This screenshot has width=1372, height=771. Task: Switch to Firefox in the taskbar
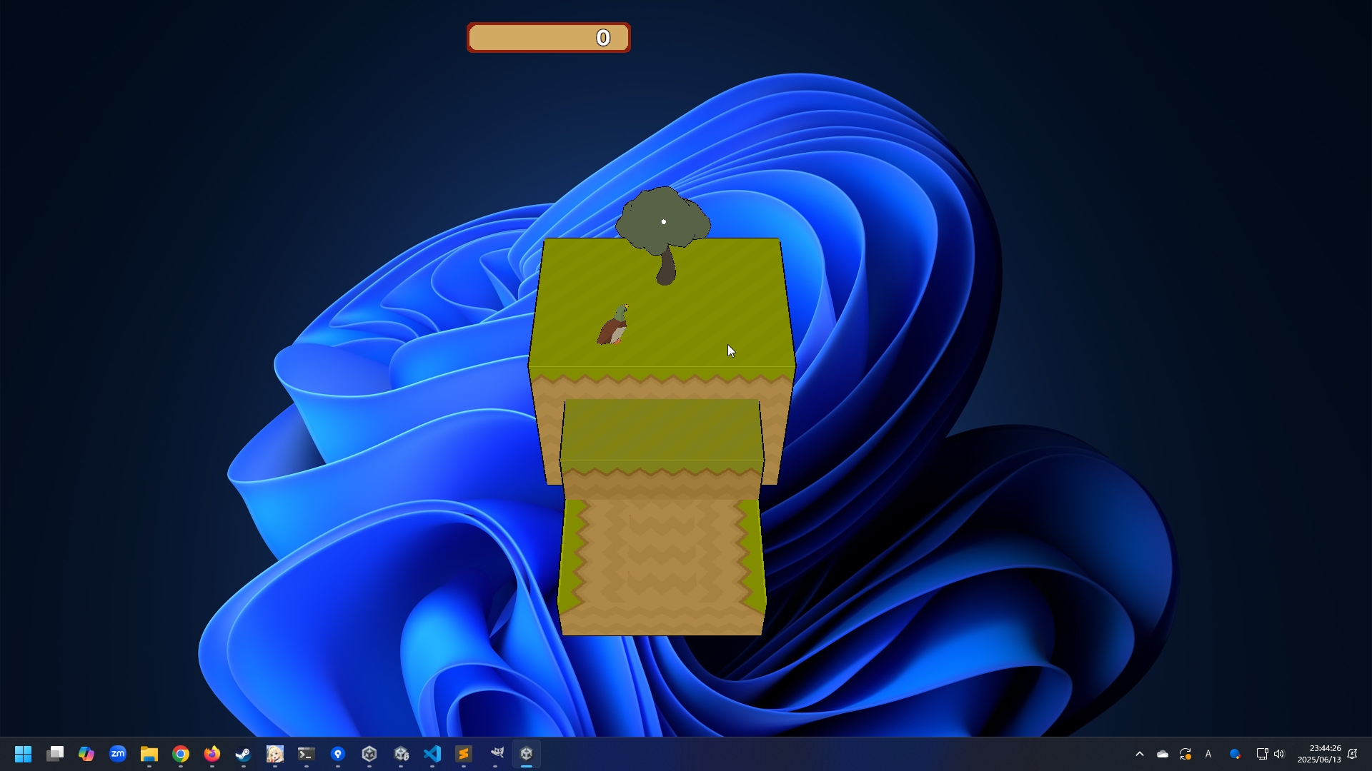(212, 754)
